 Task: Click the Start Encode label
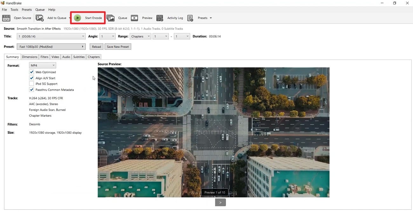click(93, 18)
